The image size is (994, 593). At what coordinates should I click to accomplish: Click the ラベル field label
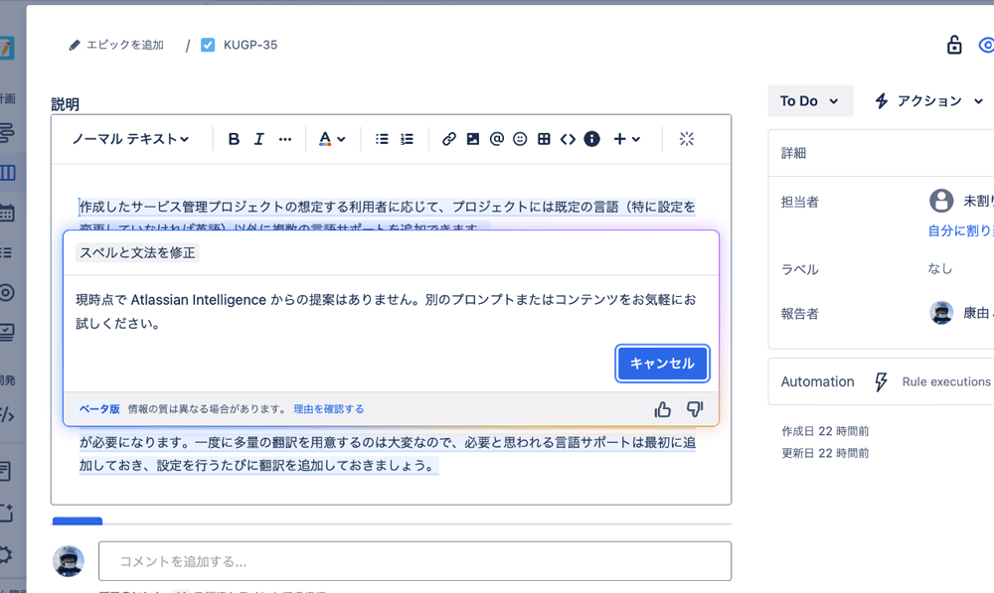coord(800,269)
